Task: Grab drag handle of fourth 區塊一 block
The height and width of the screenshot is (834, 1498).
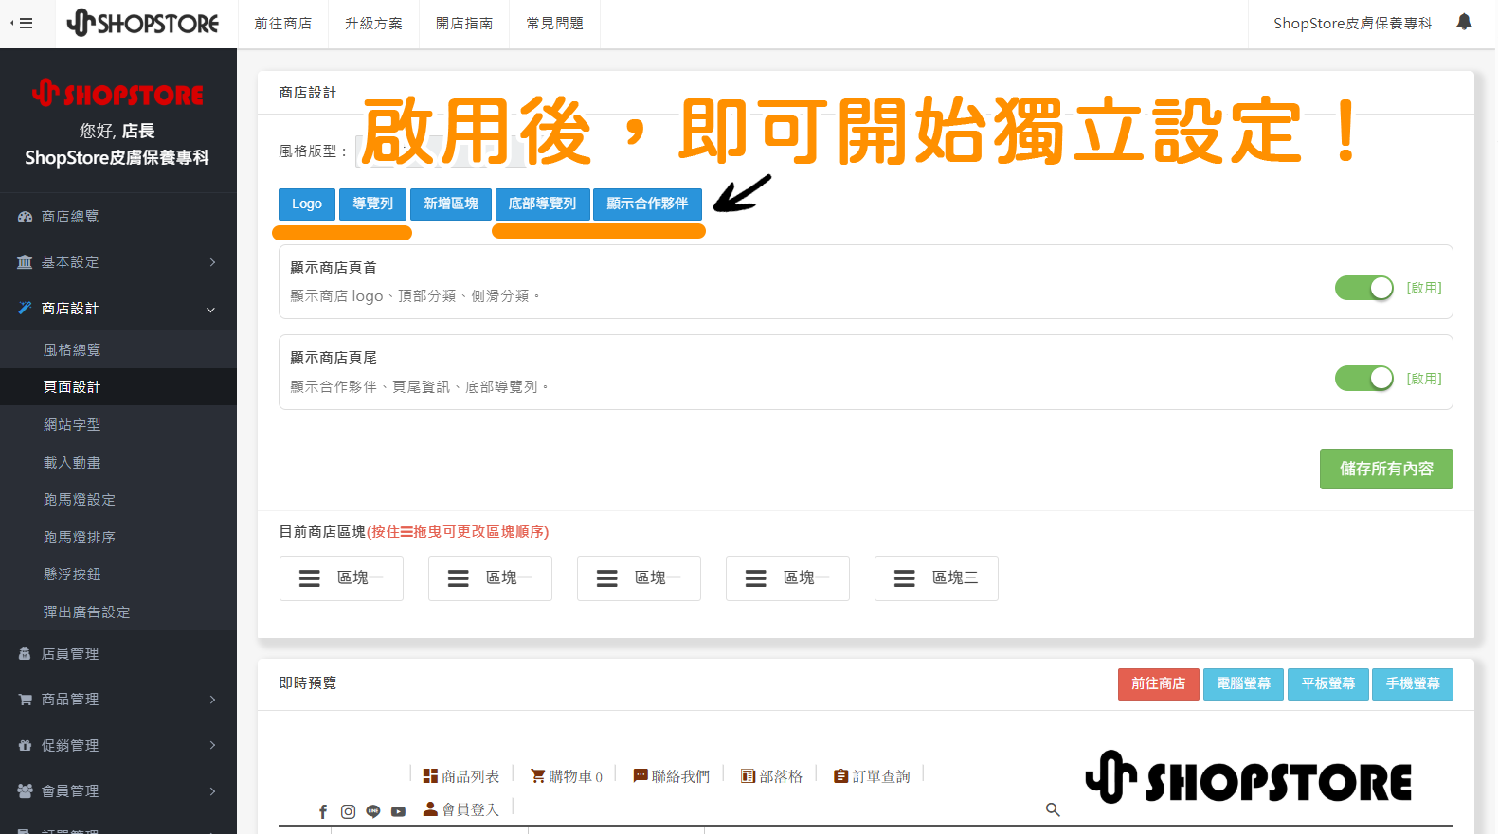Action: pyautogui.click(x=756, y=578)
